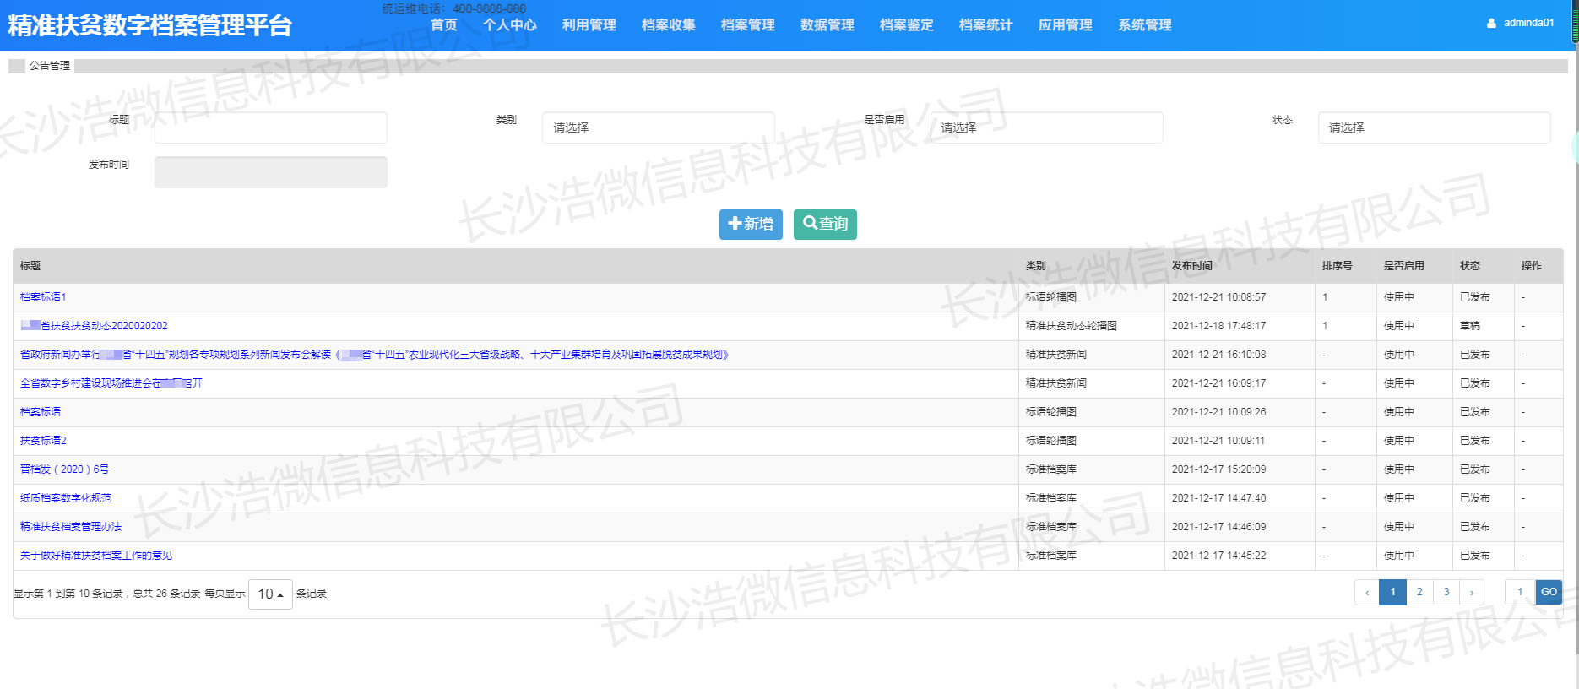The height and width of the screenshot is (689, 1579).
Task: Open 利用管理 menu
Action: click(589, 25)
